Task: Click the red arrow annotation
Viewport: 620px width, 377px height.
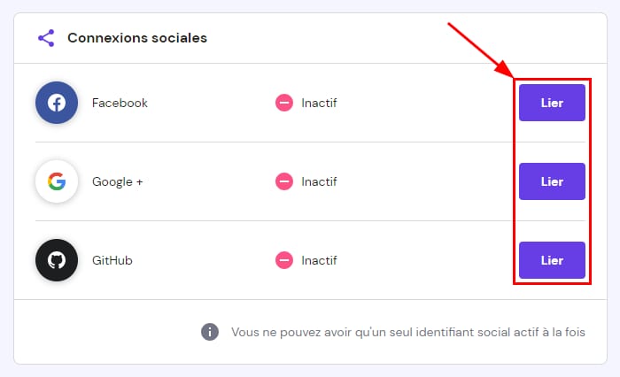Action: click(480, 50)
